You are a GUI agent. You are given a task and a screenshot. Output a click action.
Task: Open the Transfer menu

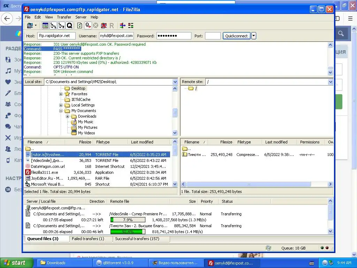[x=64, y=17]
